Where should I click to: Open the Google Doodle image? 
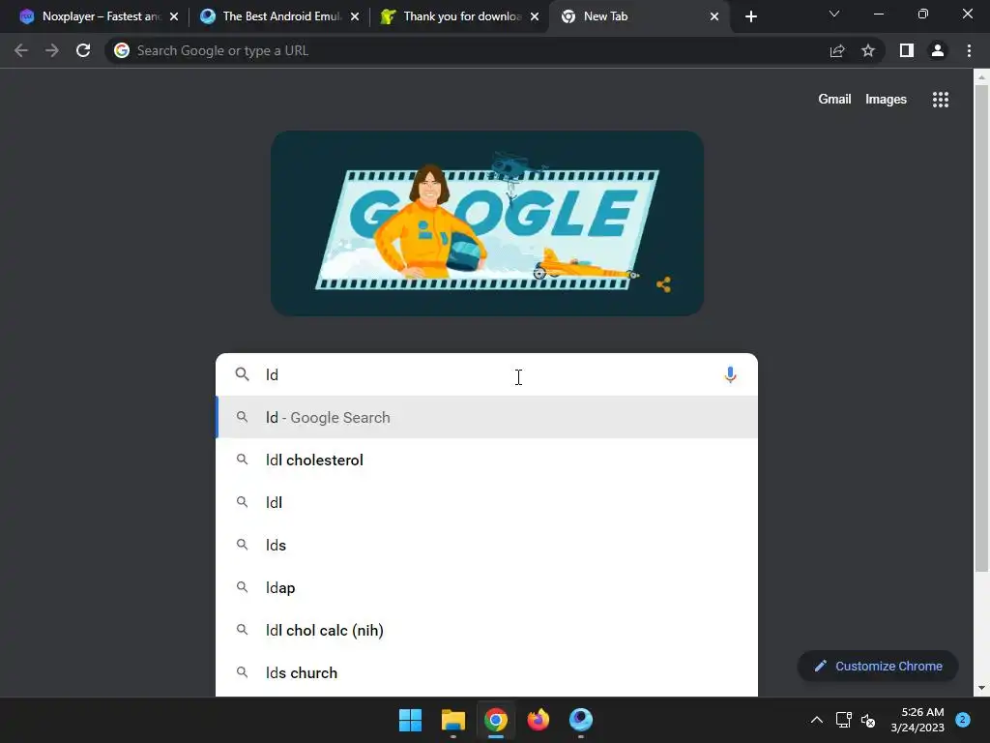click(487, 223)
